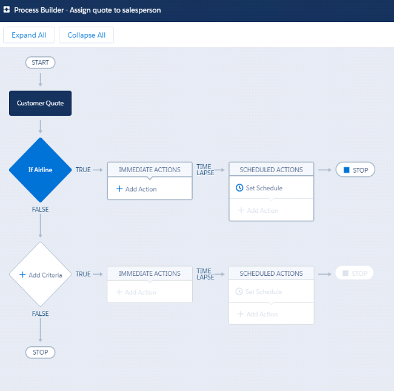The width and height of the screenshot is (394, 391).
Task: Click the blue square icon in STOP
Action: pyautogui.click(x=347, y=170)
